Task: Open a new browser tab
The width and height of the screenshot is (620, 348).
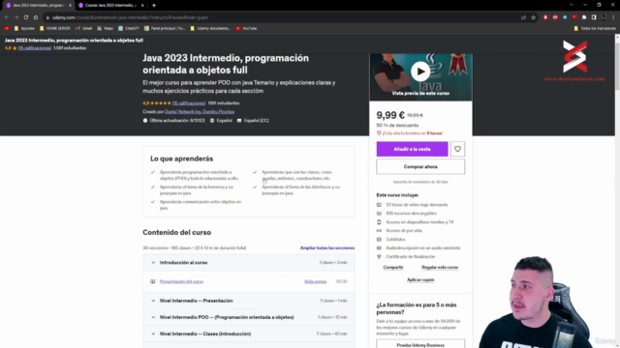Action: (154, 6)
